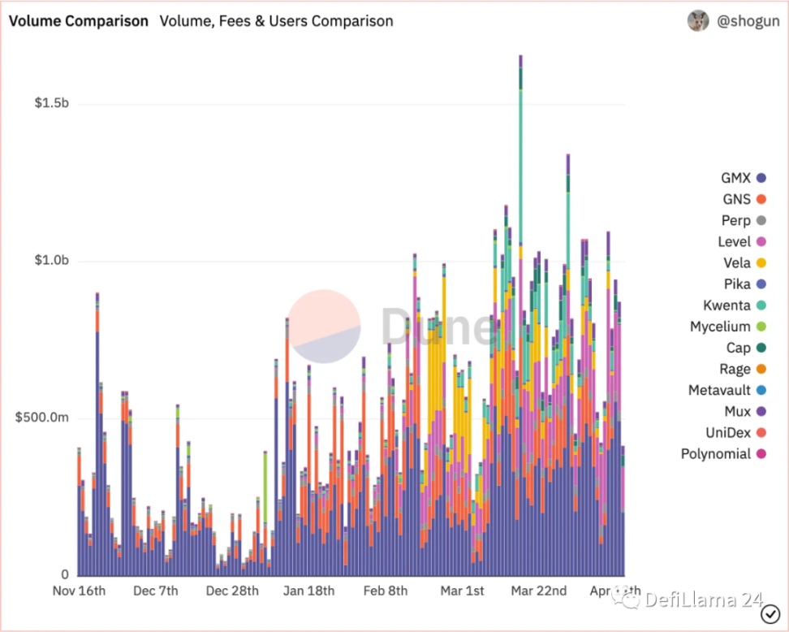Viewport: 789px width, 632px height.
Task: Select the Rage legend label
Action: [735, 369]
